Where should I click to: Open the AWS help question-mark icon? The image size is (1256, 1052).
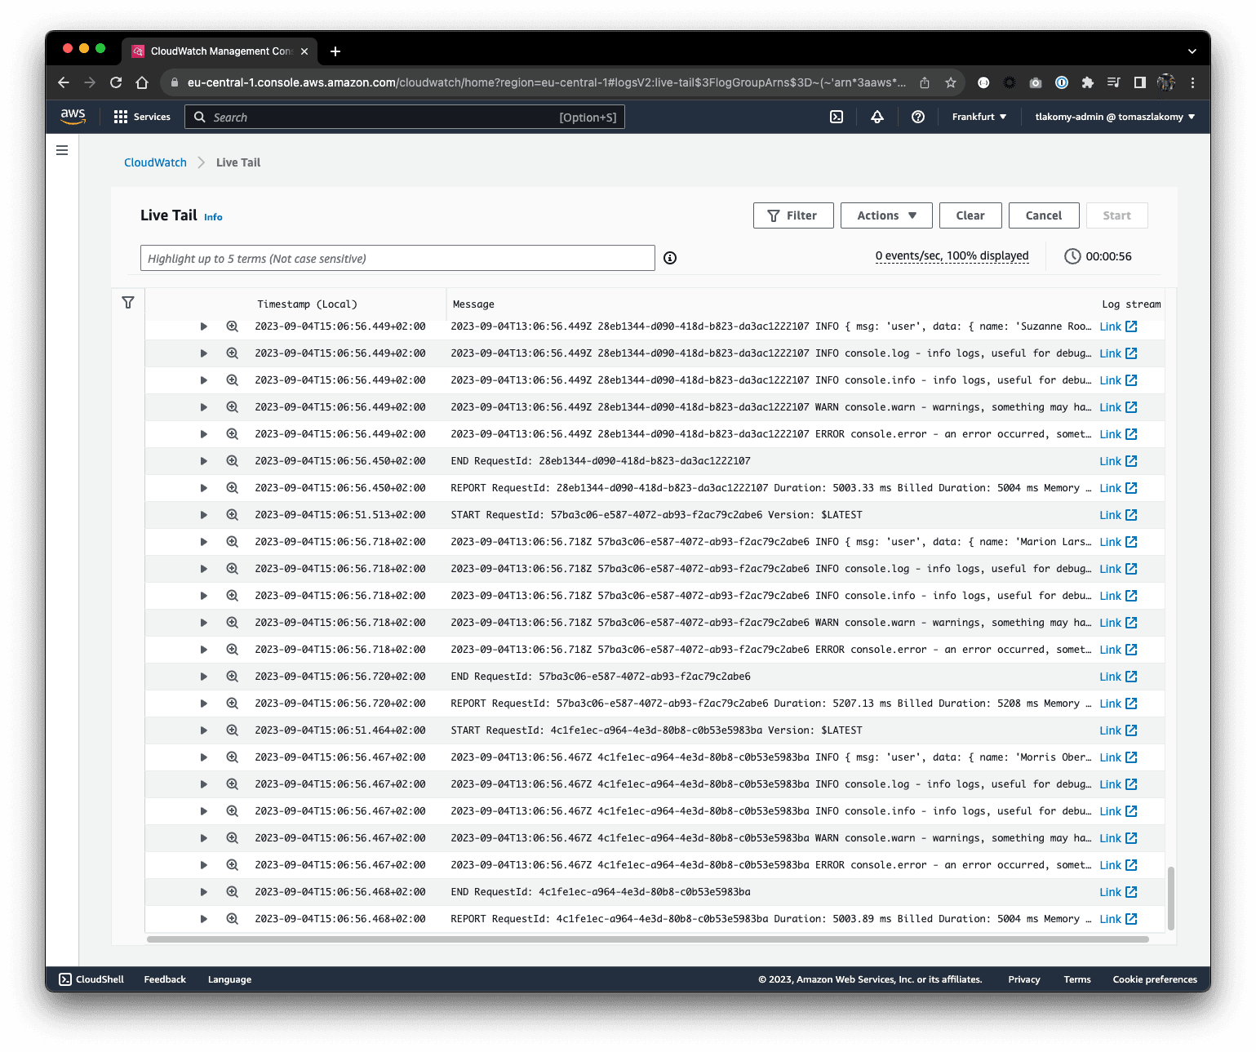tap(918, 117)
